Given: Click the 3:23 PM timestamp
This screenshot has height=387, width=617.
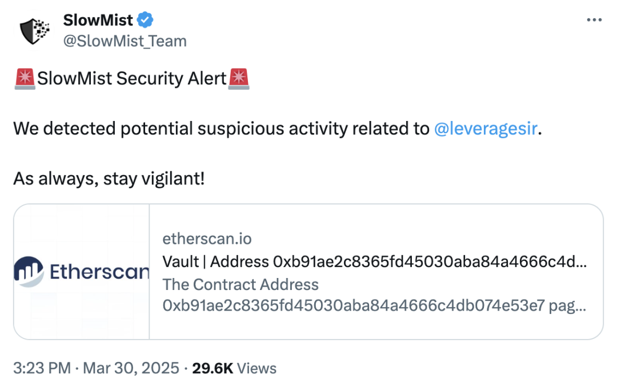Looking at the screenshot, I should coord(42,368).
